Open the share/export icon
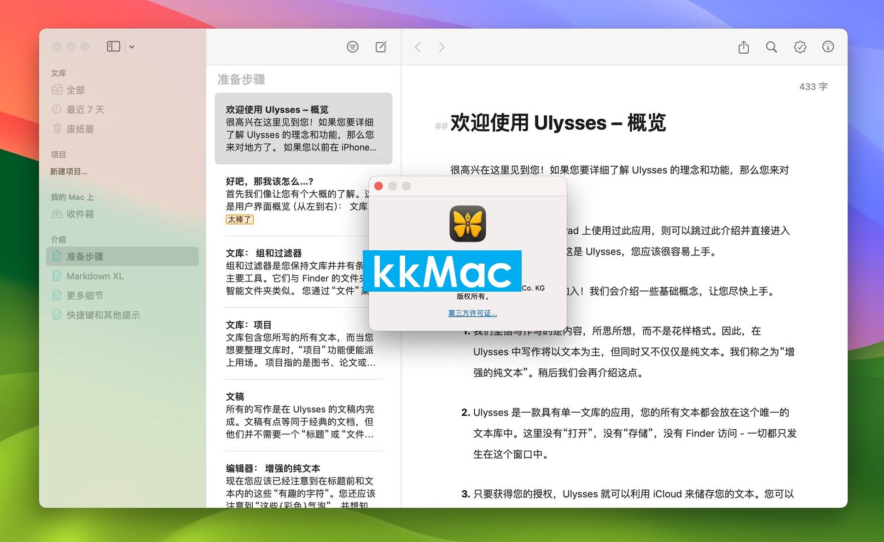884x542 pixels. [x=744, y=46]
